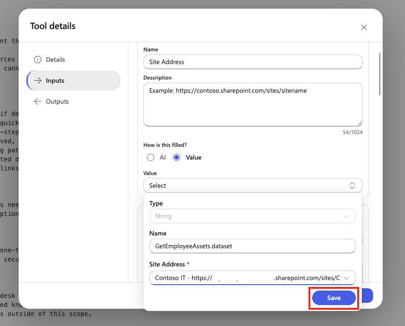Open the Details section
The image size is (405, 326).
pyautogui.click(x=74, y=60)
